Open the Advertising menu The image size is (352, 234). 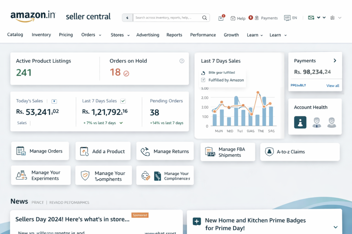[x=148, y=35]
